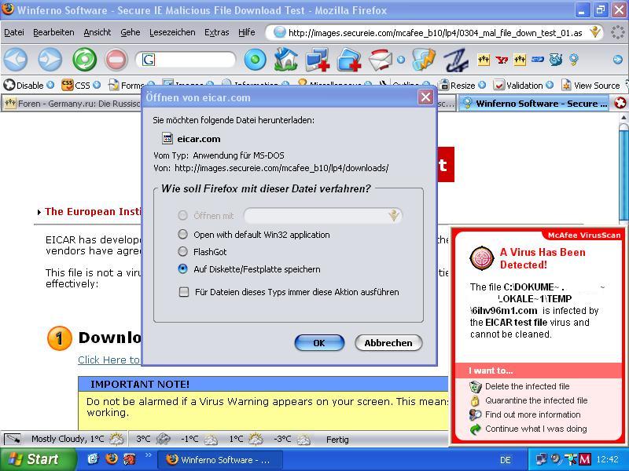Switch to the 'Foren - Germany.ru' tab
629x471 pixels.
(x=72, y=104)
